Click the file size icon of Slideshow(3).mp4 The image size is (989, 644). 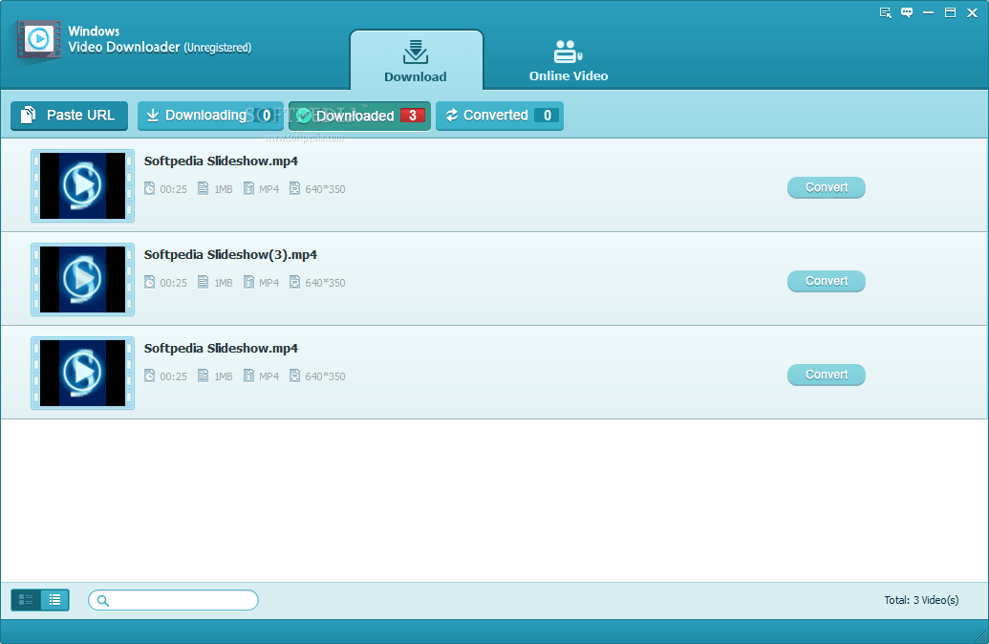coord(204,282)
